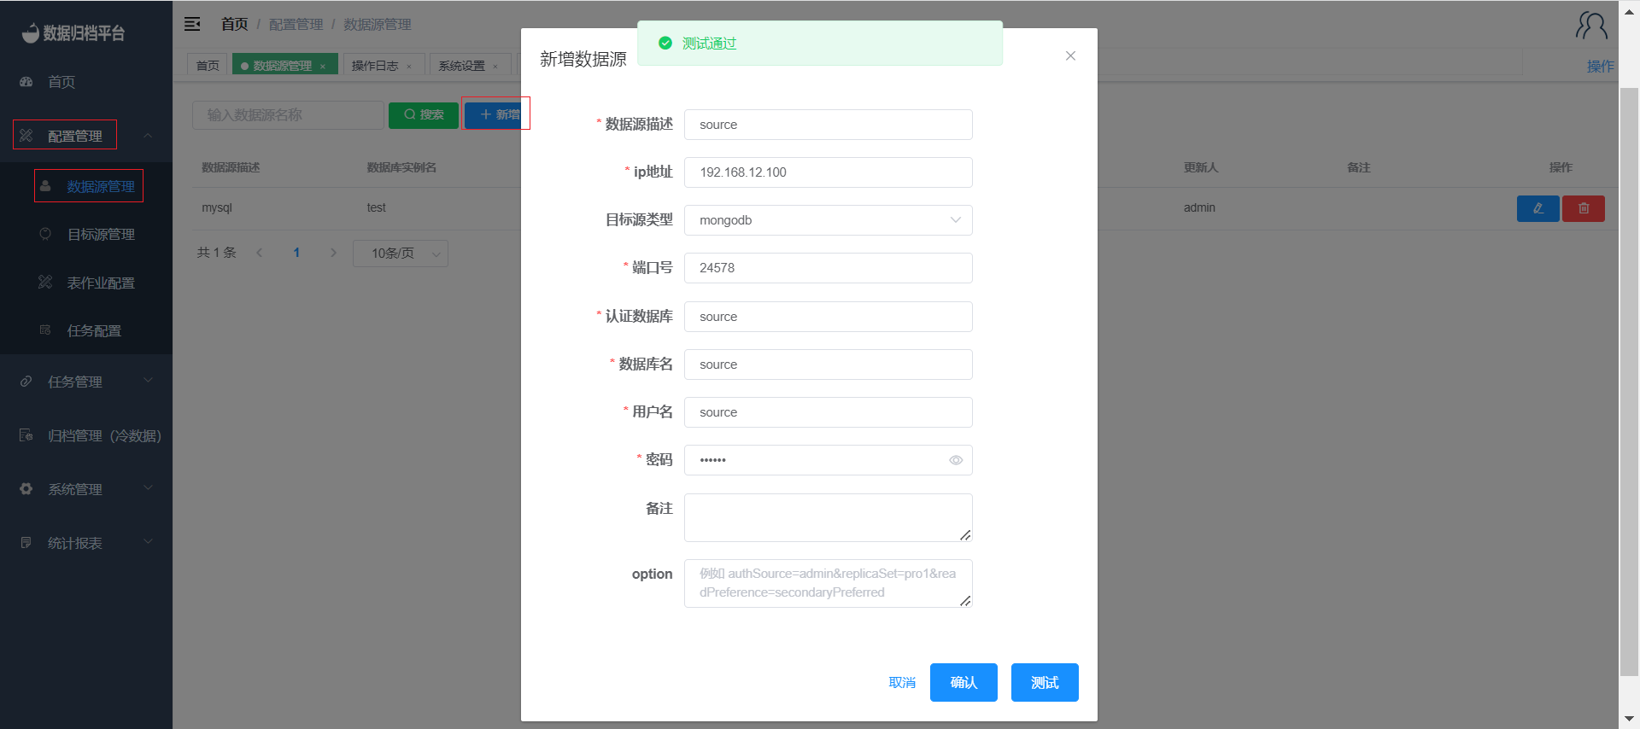The height and width of the screenshot is (729, 1640).
Task: Expand the 系统管理 menu chevron
Action: coord(148,488)
